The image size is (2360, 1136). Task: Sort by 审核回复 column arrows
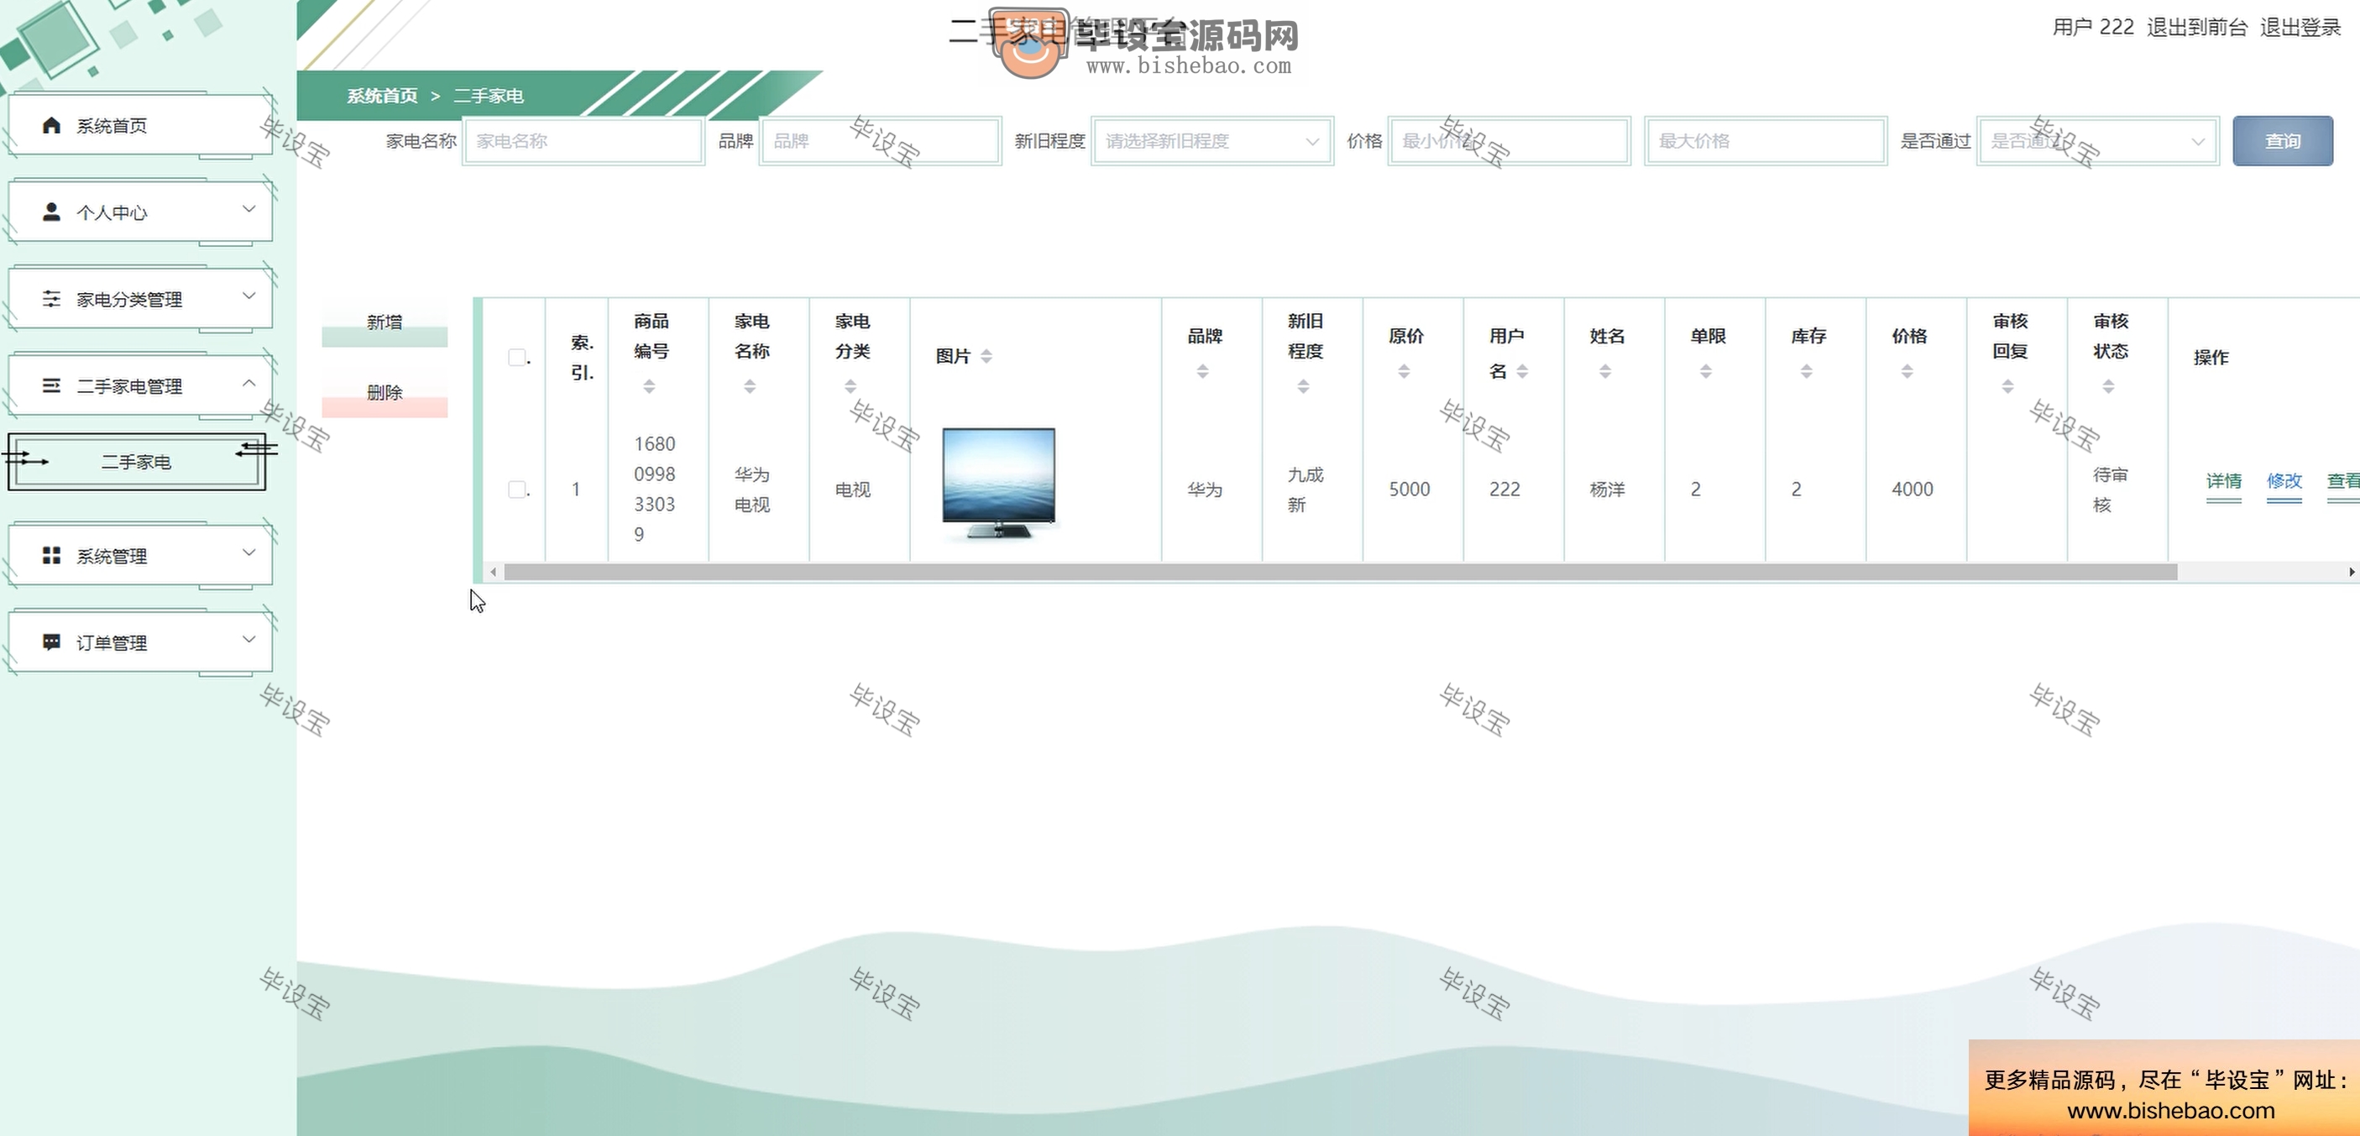2007,386
